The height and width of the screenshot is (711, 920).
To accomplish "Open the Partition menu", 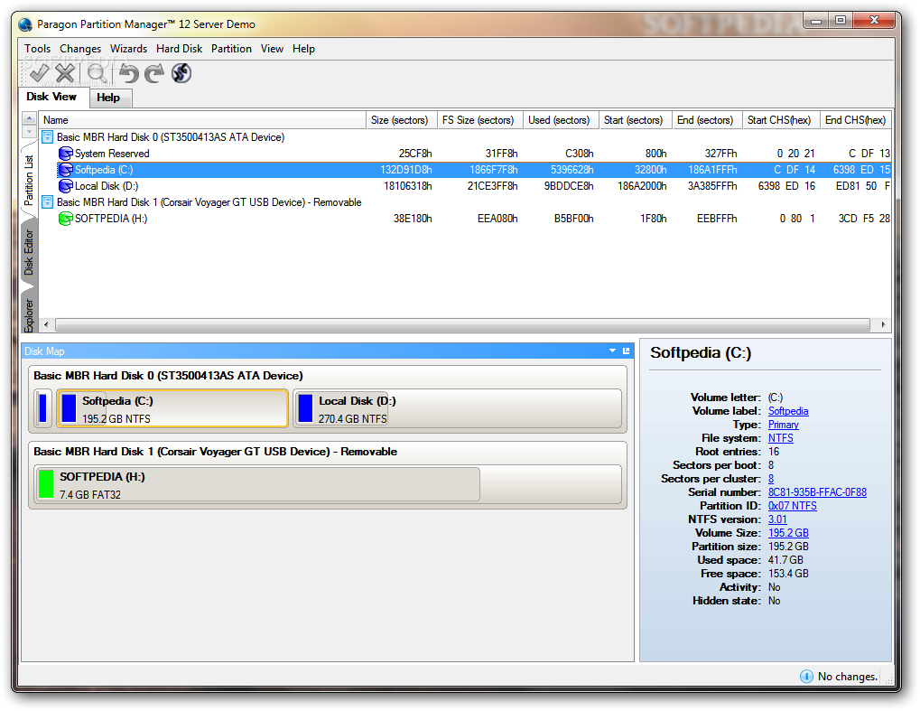I will 231,49.
